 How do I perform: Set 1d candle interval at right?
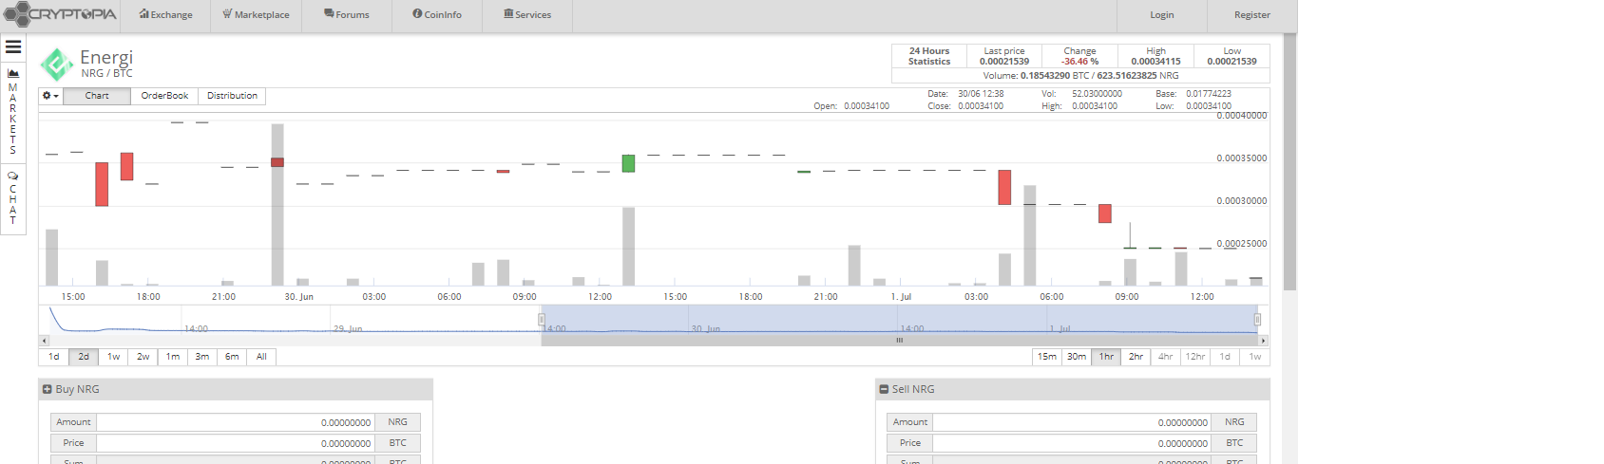pyautogui.click(x=1225, y=357)
